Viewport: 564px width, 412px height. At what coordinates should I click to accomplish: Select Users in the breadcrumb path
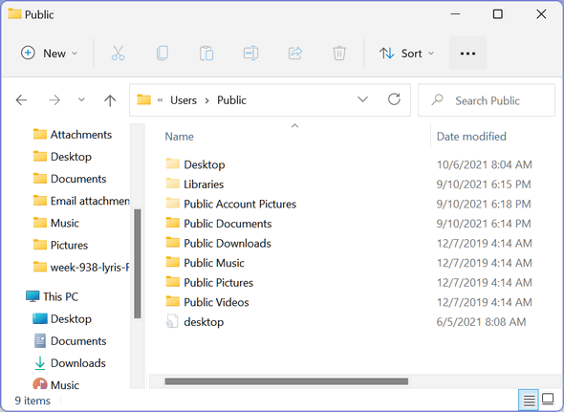click(x=184, y=100)
